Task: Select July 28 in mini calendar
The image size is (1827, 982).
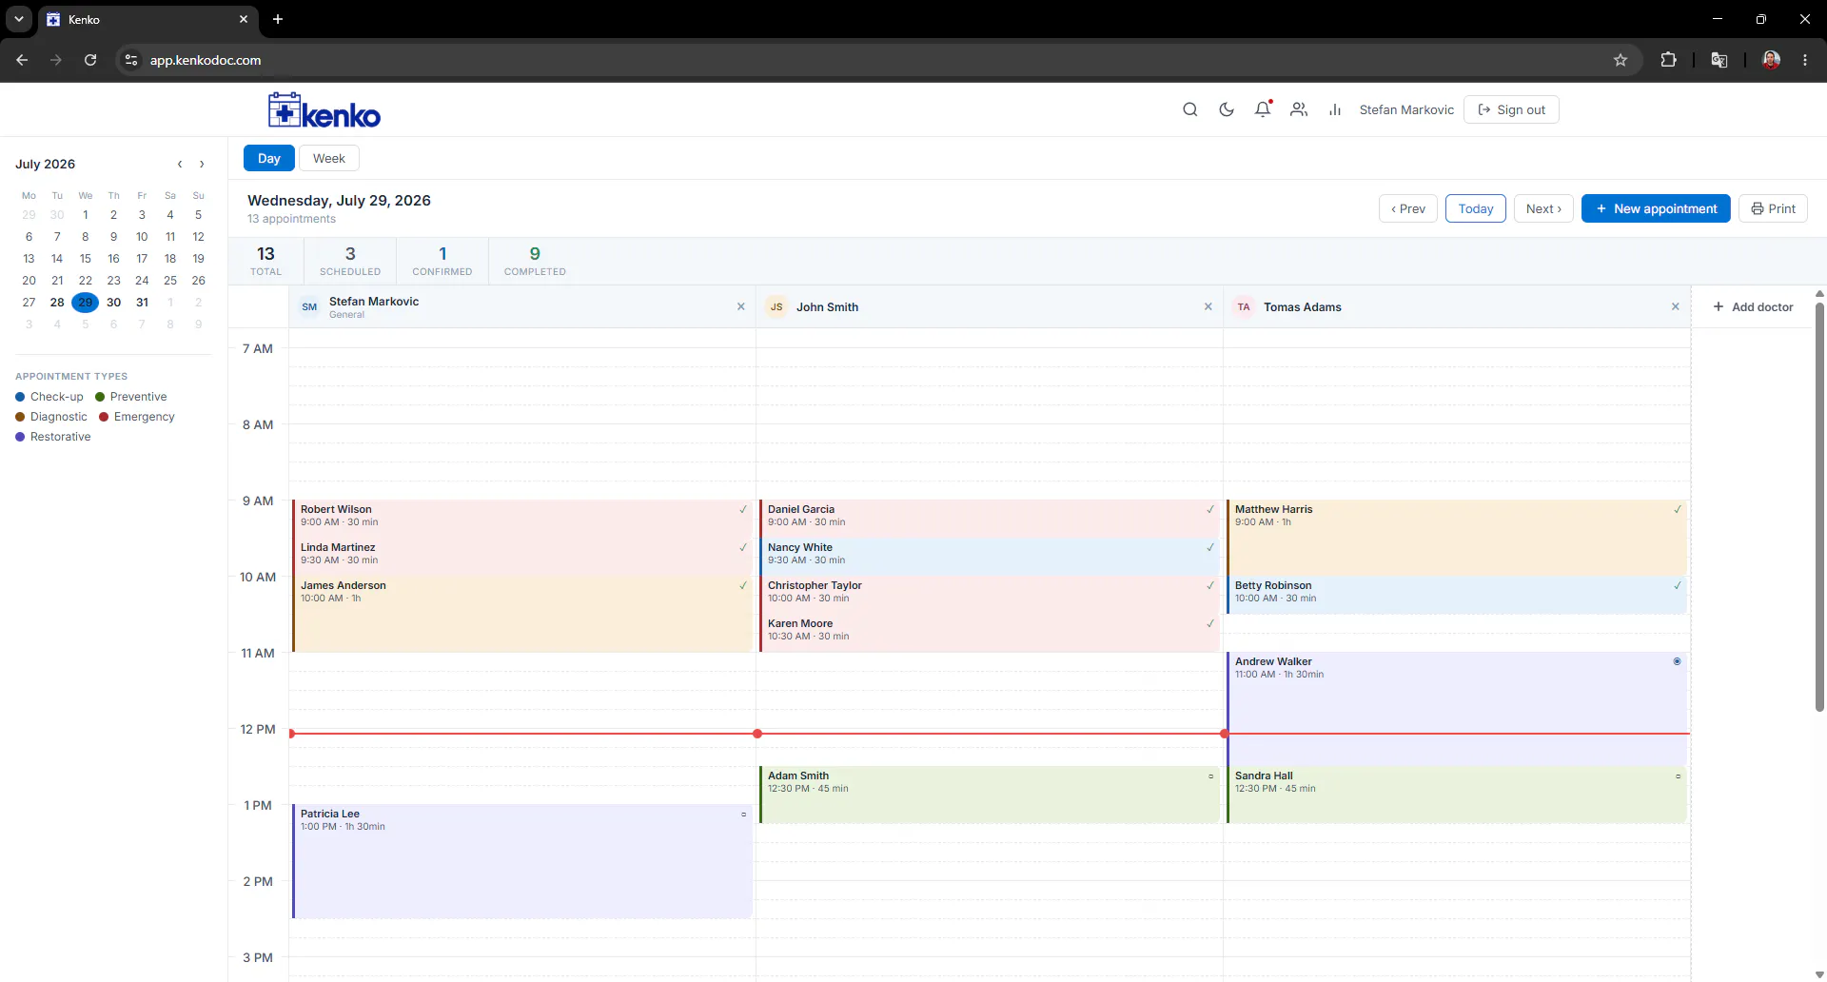Action: [x=57, y=303]
